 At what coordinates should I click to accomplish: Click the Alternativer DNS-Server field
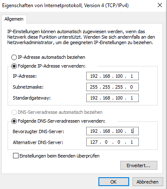[112, 142]
